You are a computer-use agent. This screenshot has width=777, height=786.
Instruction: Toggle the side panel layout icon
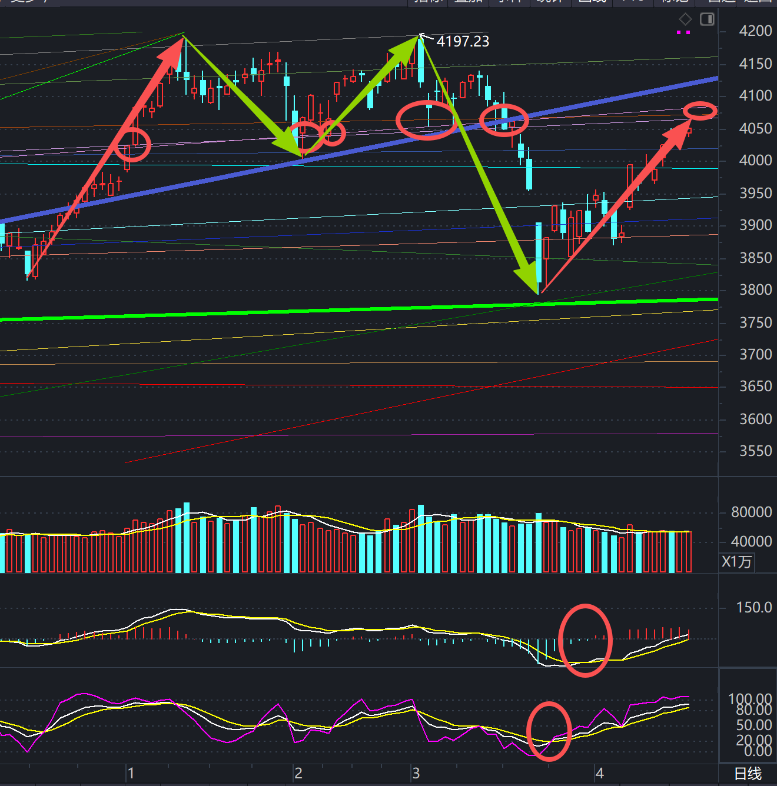coord(707,19)
